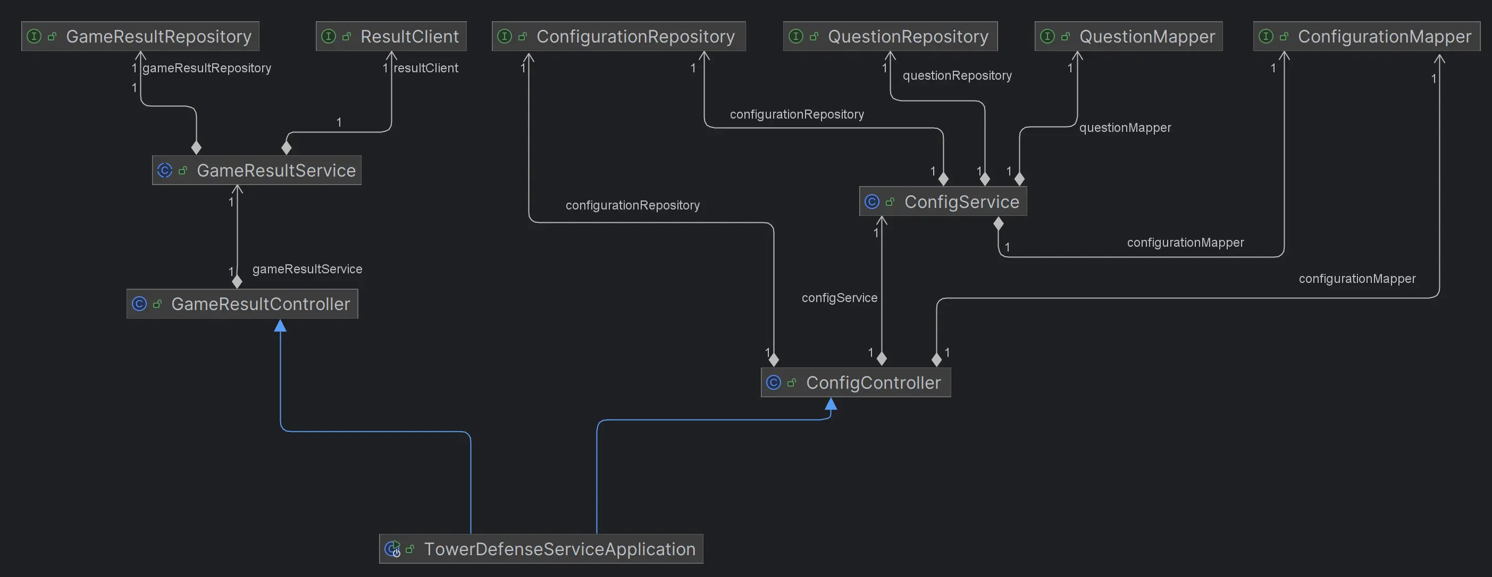The width and height of the screenshot is (1492, 577).
Task: Click the configurationMapper label leading to ConfigController
Action: (x=1357, y=279)
